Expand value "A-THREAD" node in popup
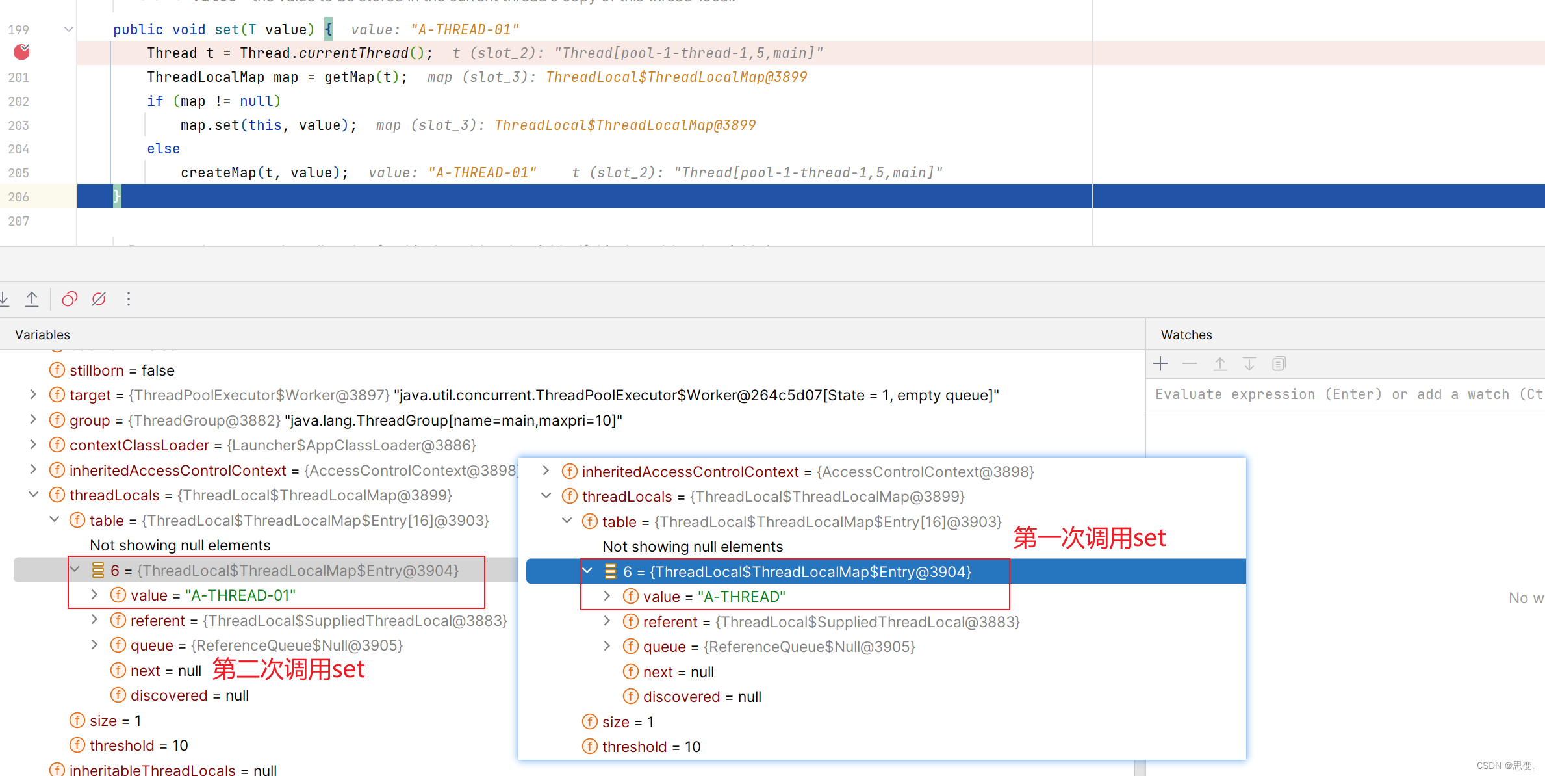Screen dimensions: 1545x776 coord(607,596)
